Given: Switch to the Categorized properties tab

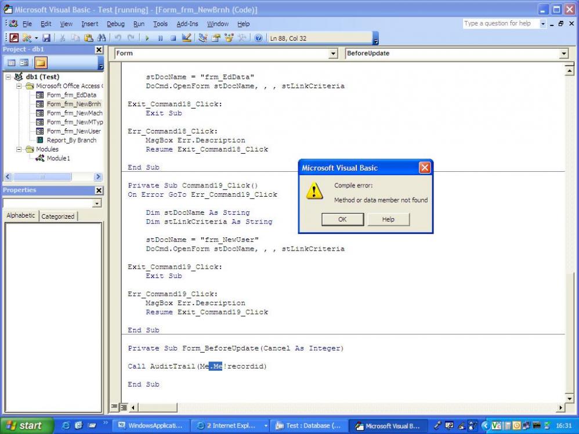Looking at the screenshot, I should [x=57, y=216].
